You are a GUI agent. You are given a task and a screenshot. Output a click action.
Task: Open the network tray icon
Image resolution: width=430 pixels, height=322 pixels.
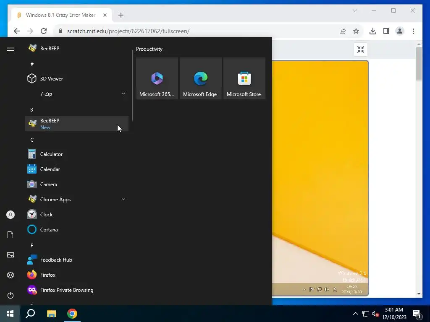coord(366,314)
